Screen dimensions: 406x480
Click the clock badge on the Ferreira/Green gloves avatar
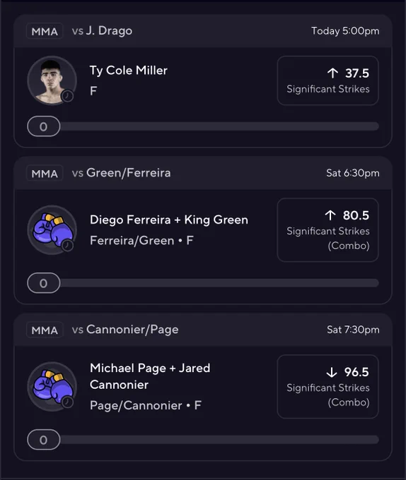[67, 245]
